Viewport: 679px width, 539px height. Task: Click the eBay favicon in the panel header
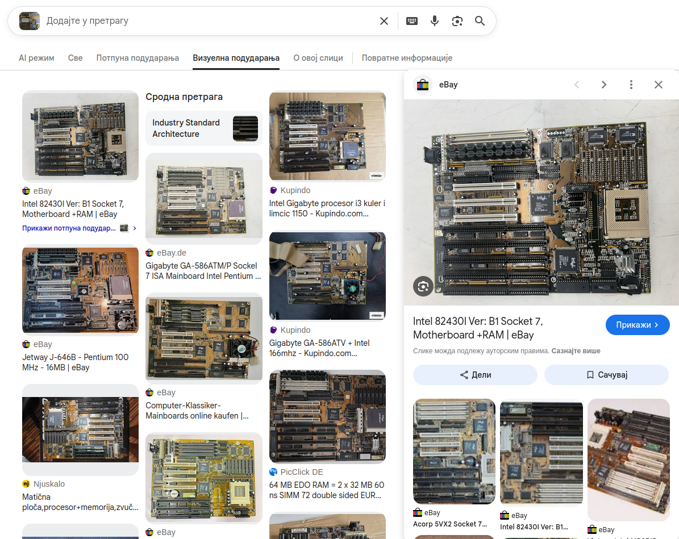(x=423, y=85)
